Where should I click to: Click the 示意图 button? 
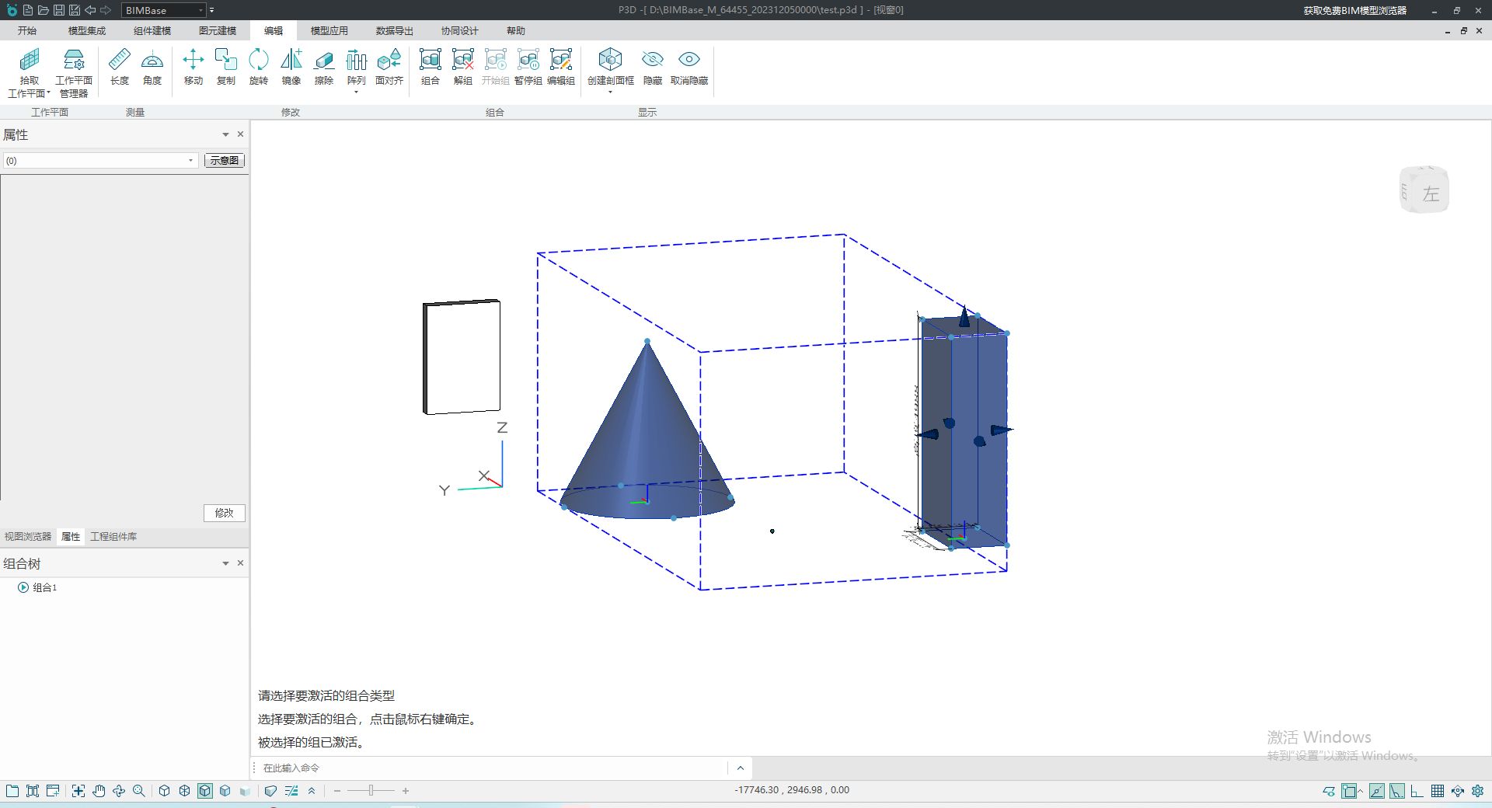click(x=224, y=161)
